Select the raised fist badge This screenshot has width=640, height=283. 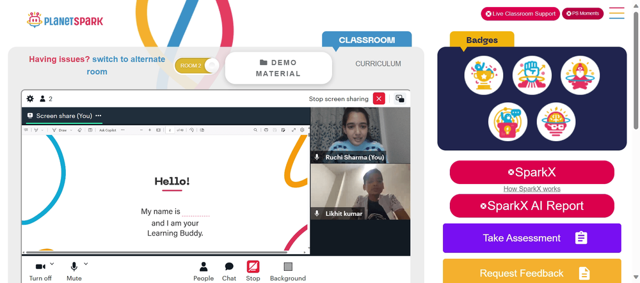532,75
